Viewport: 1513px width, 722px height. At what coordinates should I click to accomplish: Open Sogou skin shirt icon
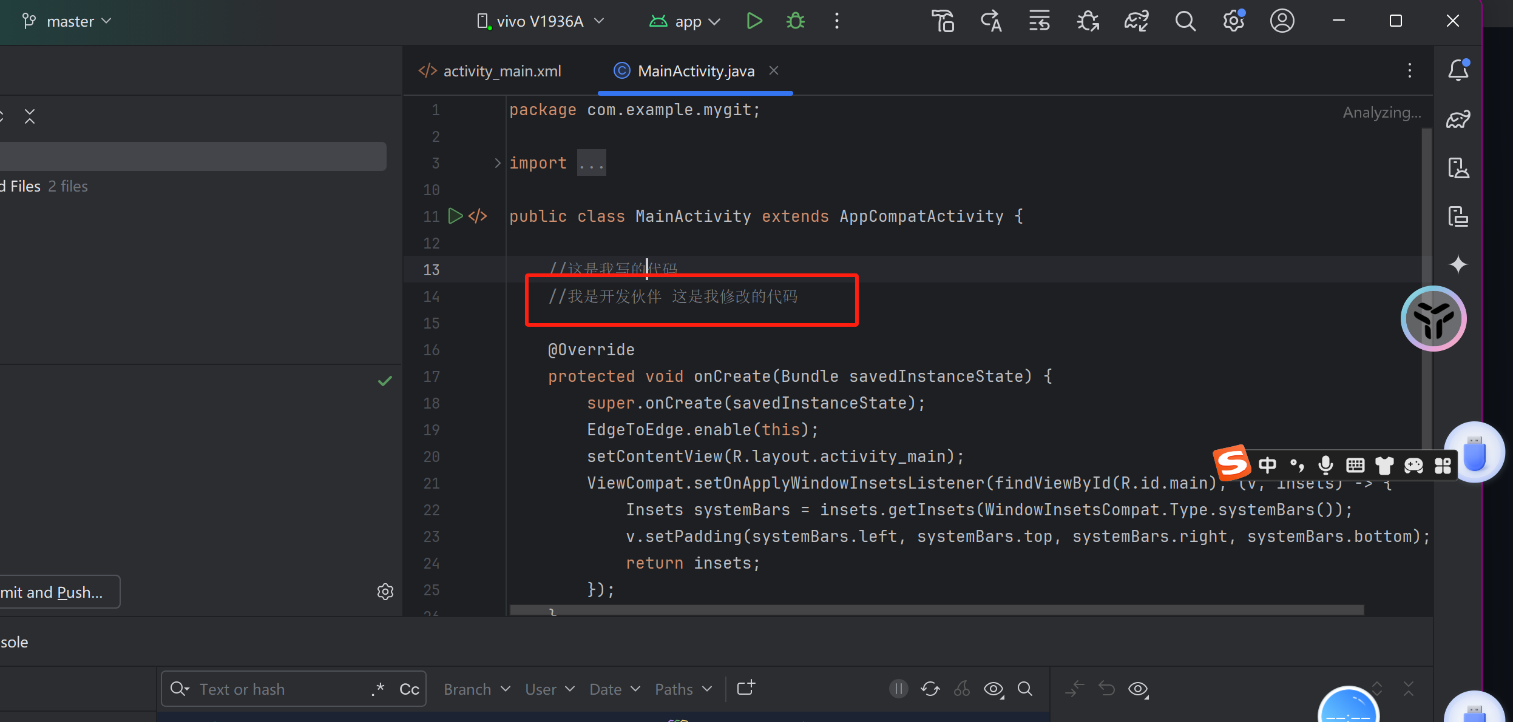click(x=1384, y=466)
